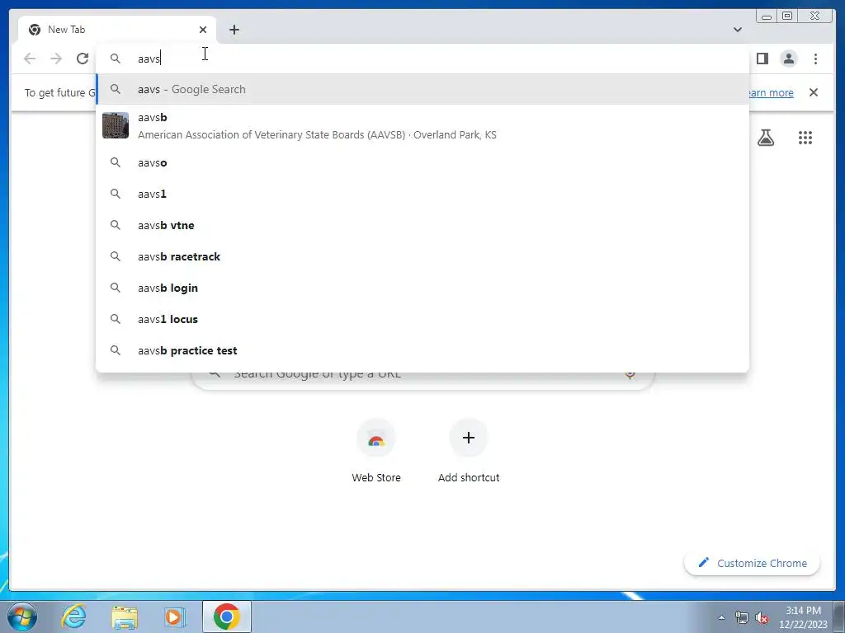Select the New Tab tab
Image resolution: width=845 pixels, height=633 pixels.
click(117, 30)
